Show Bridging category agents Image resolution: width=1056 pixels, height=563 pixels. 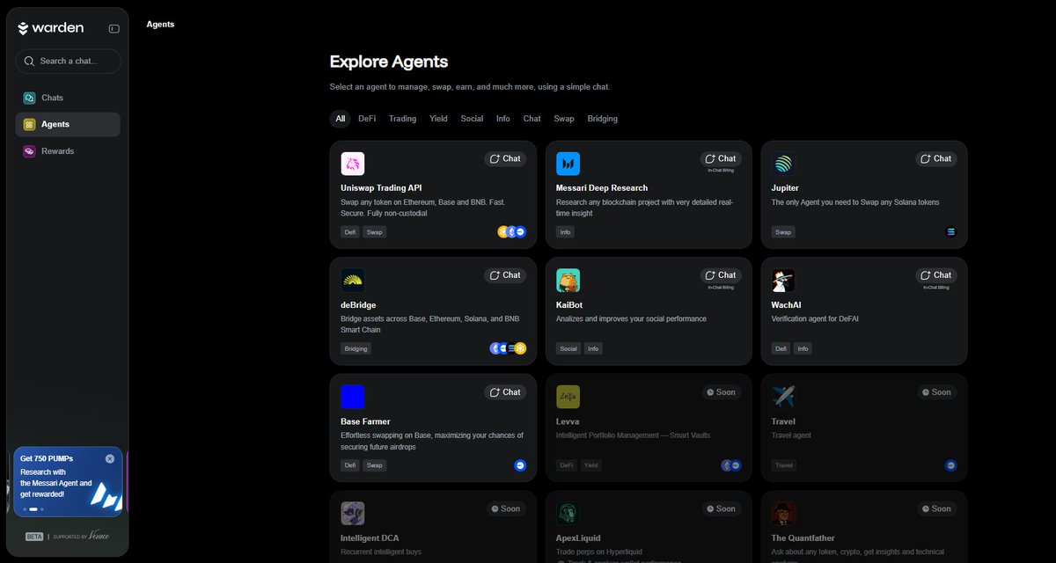coord(603,119)
